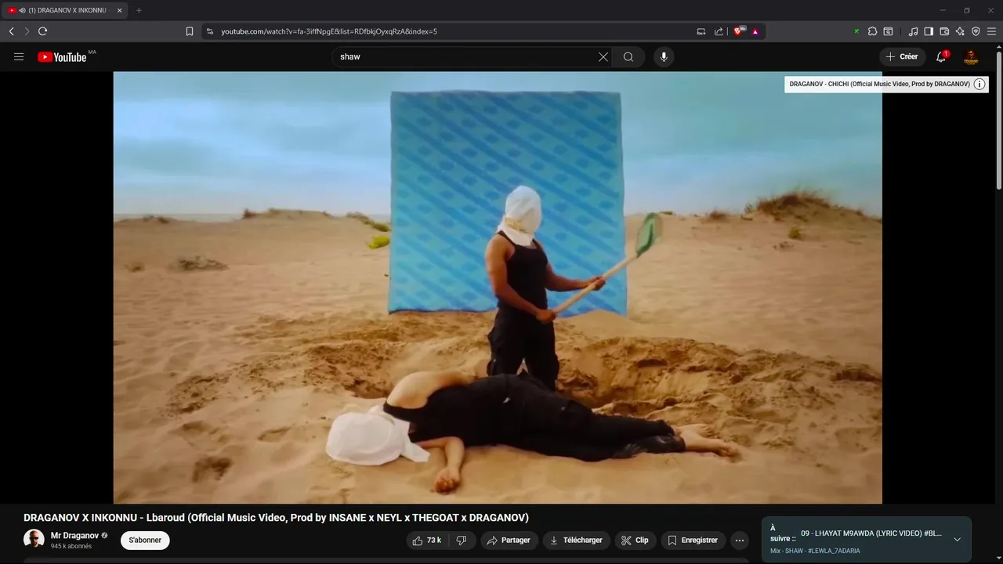The height and width of the screenshot is (564, 1003).
Task: Go back in browser history
Action: tap(11, 31)
